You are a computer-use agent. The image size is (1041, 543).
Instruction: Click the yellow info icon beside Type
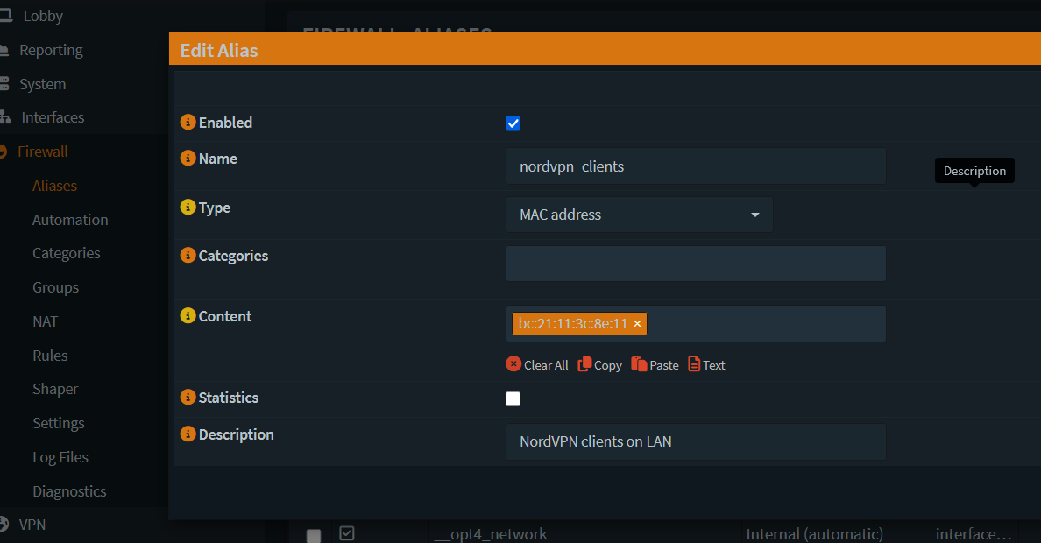[x=188, y=208]
